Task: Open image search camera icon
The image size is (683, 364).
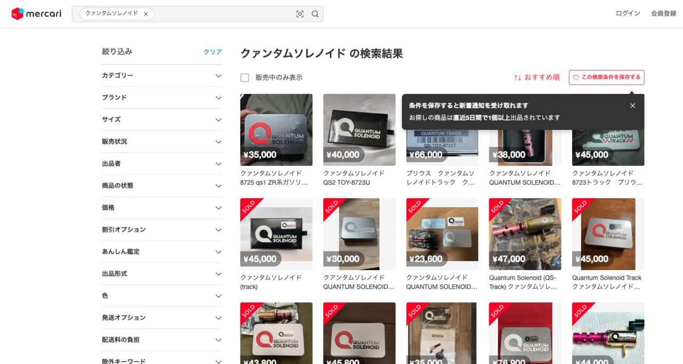Action: coord(300,14)
